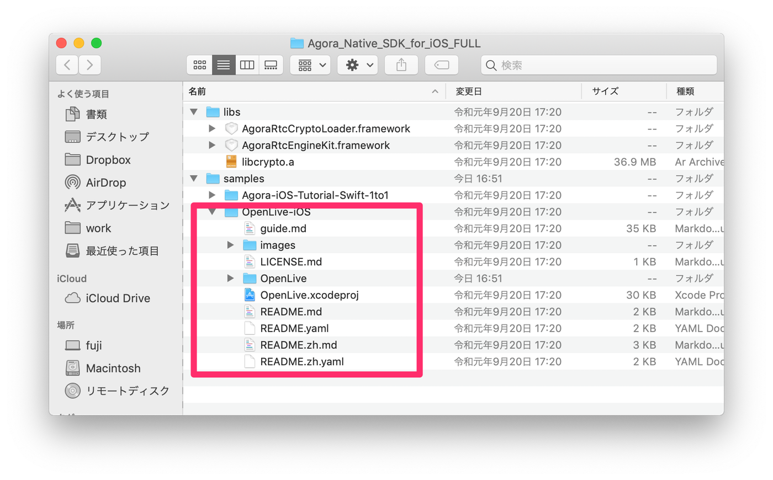
Task: Click the window title folder proxy icon
Action: pos(297,43)
